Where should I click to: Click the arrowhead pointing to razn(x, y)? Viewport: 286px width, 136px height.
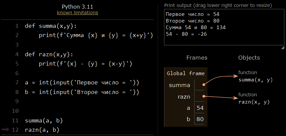235,98
